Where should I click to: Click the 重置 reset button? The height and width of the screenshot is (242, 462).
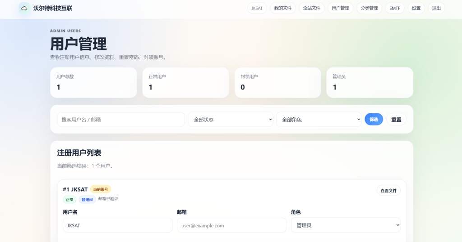pos(396,120)
